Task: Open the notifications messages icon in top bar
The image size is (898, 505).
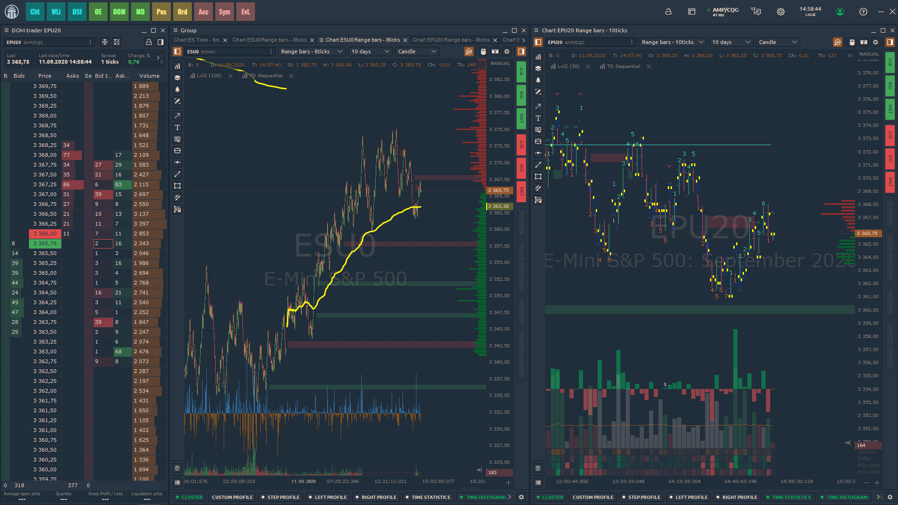Action: coord(756,12)
